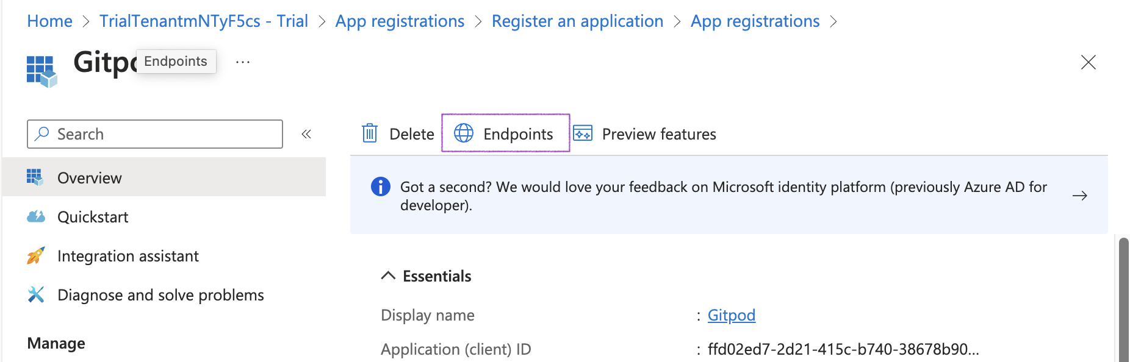Click the blue info icon in feedback banner

click(x=381, y=186)
